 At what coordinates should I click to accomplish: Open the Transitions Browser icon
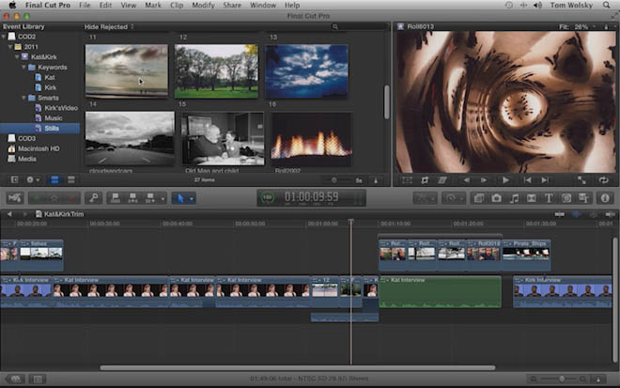point(532,198)
